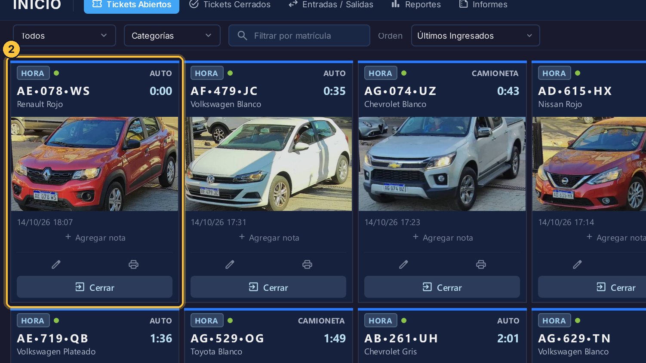Open the Reportes tab
The height and width of the screenshot is (363, 646).
click(416, 5)
